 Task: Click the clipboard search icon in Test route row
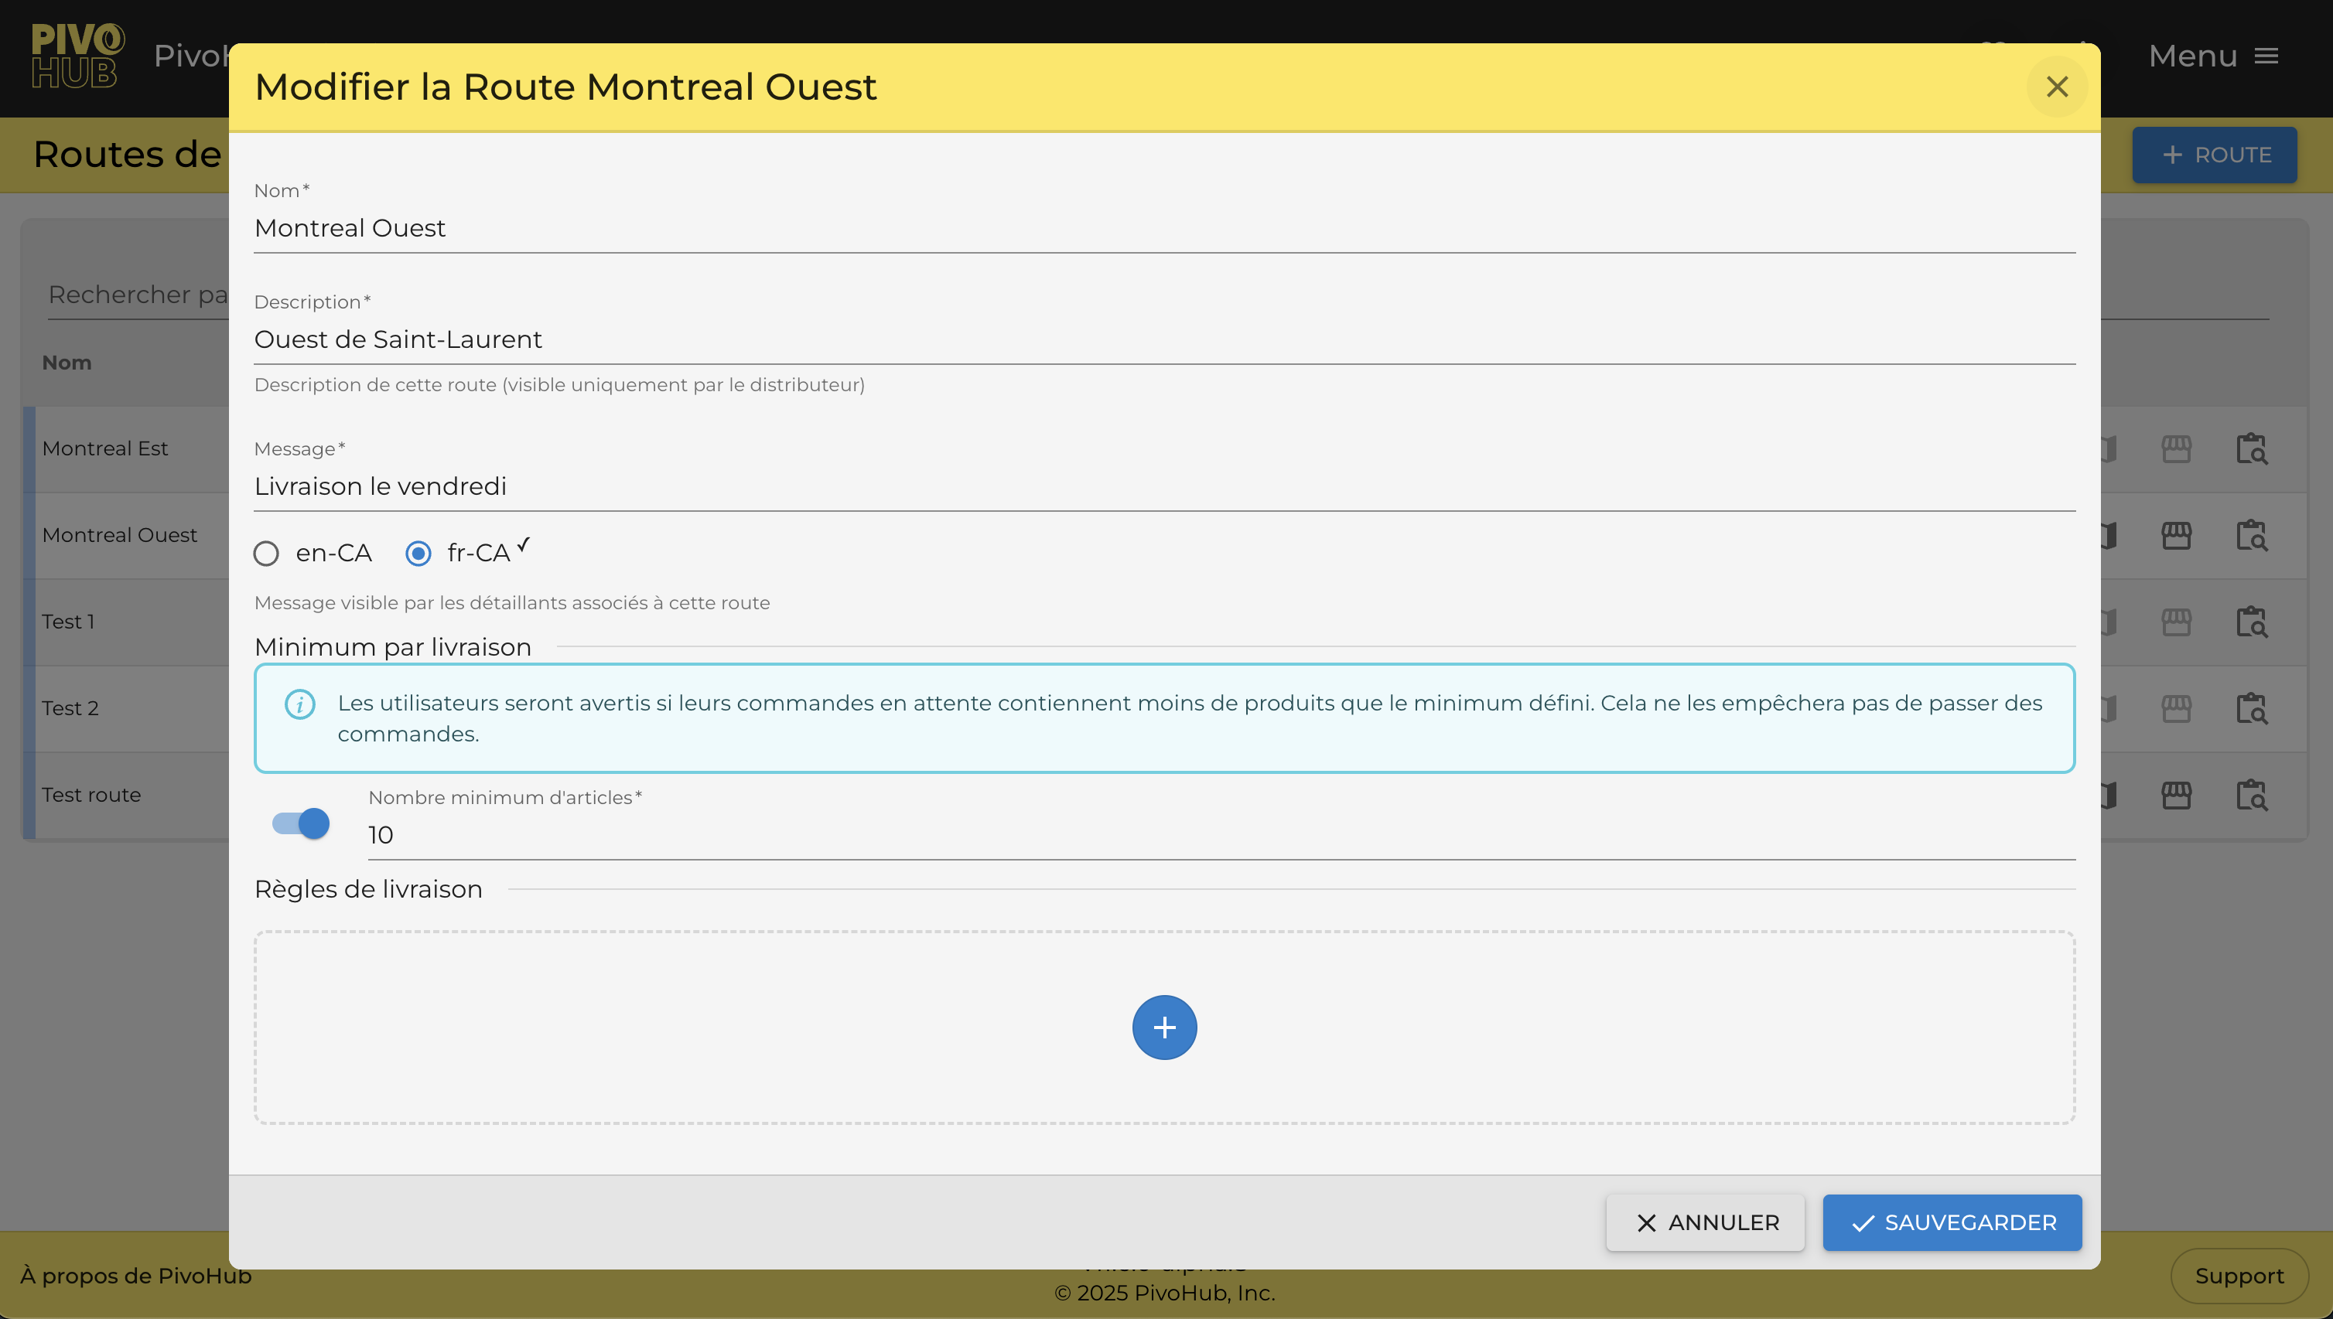(2252, 795)
